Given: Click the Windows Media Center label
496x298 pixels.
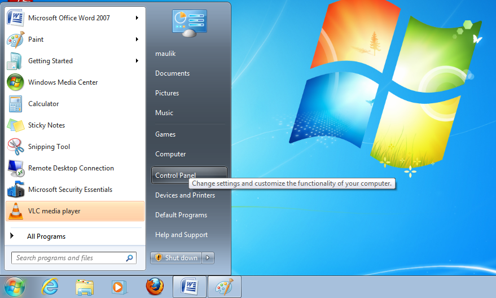Looking at the screenshot, I should [x=63, y=82].
